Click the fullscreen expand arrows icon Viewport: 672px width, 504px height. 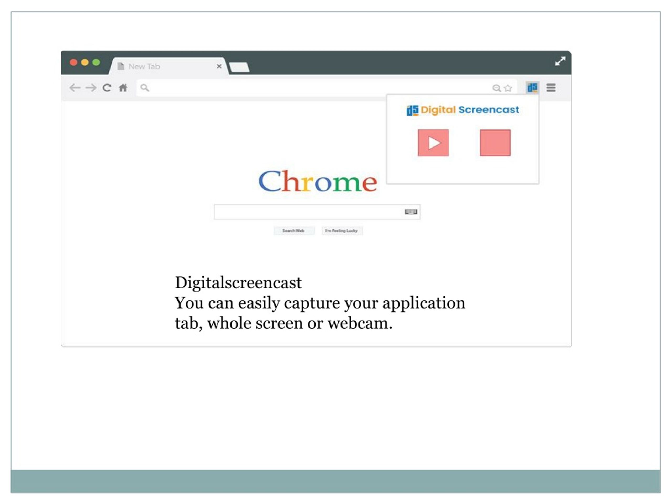[x=560, y=61]
